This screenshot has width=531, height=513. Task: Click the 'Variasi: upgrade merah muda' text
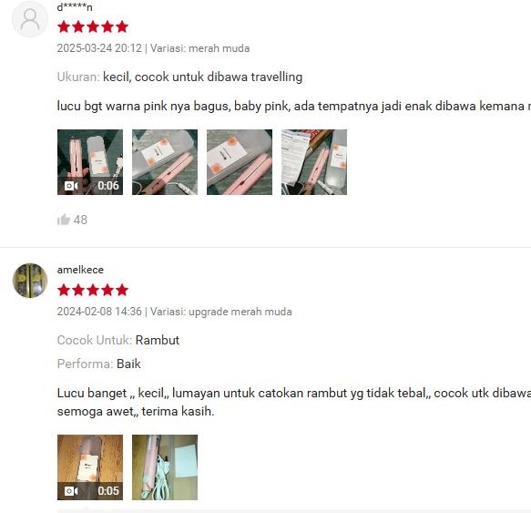point(220,312)
